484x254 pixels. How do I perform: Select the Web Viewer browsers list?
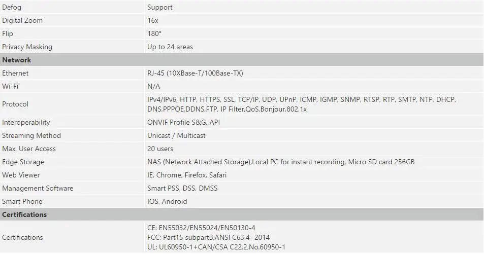(x=187, y=175)
